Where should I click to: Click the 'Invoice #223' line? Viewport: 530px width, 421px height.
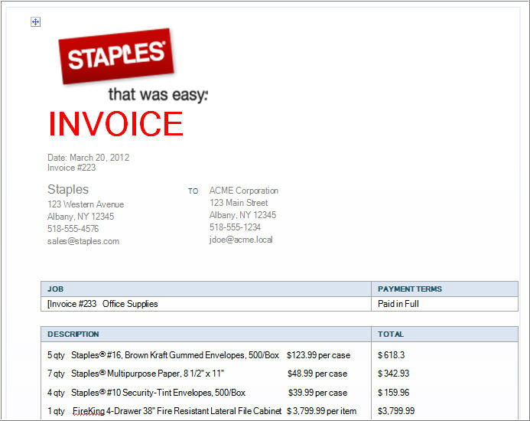click(x=71, y=168)
